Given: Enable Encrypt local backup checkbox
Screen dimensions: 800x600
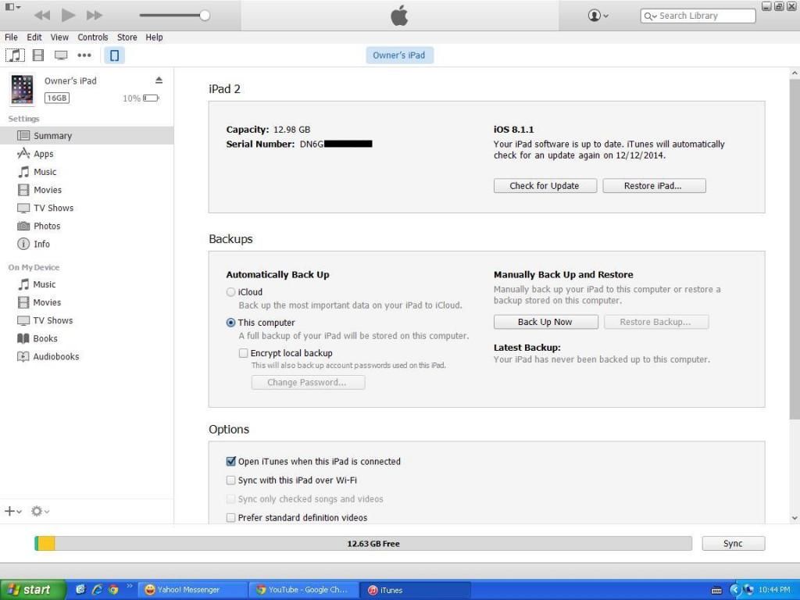Looking at the screenshot, I should (x=244, y=353).
